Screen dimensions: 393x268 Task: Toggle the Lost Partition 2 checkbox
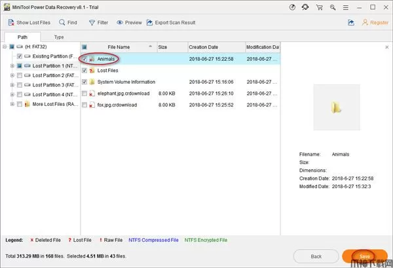(x=19, y=76)
